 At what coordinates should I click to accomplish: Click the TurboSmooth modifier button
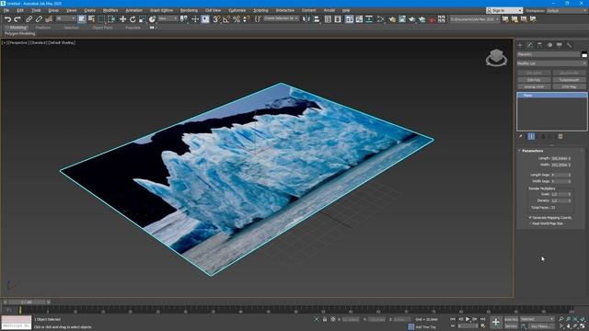[x=569, y=80]
